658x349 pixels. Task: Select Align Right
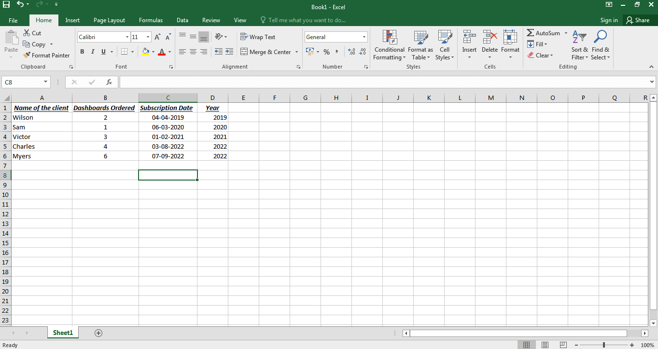(204, 52)
